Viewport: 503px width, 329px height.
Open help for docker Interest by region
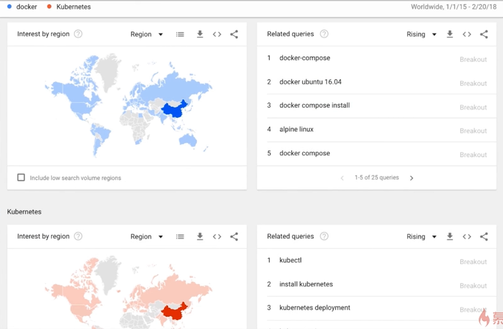(78, 34)
